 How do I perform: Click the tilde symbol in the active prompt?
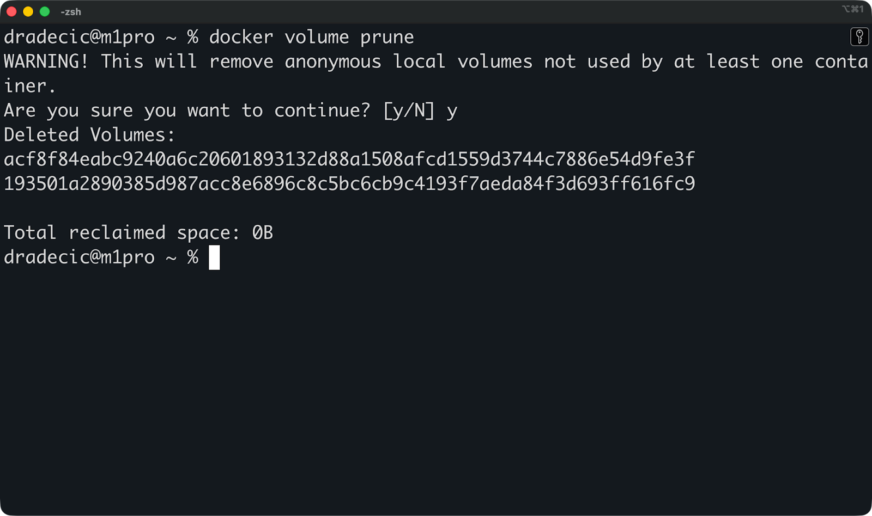click(169, 257)
